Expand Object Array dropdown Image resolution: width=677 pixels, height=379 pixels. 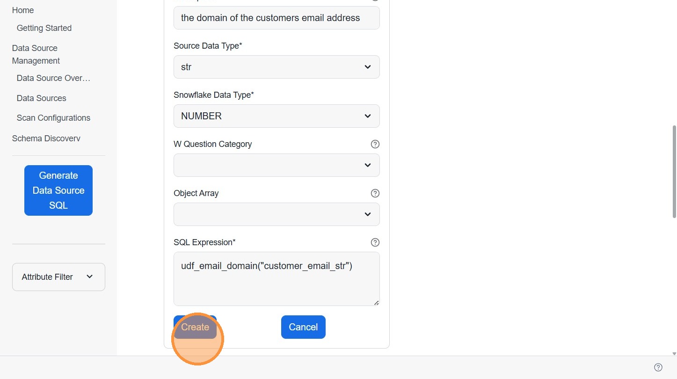click(x=277, y=214)
